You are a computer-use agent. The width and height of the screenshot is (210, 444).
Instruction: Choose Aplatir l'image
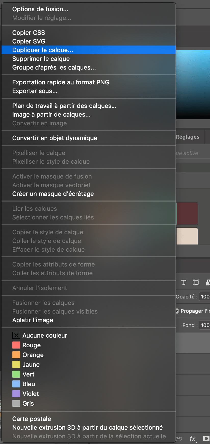(33, 320)
